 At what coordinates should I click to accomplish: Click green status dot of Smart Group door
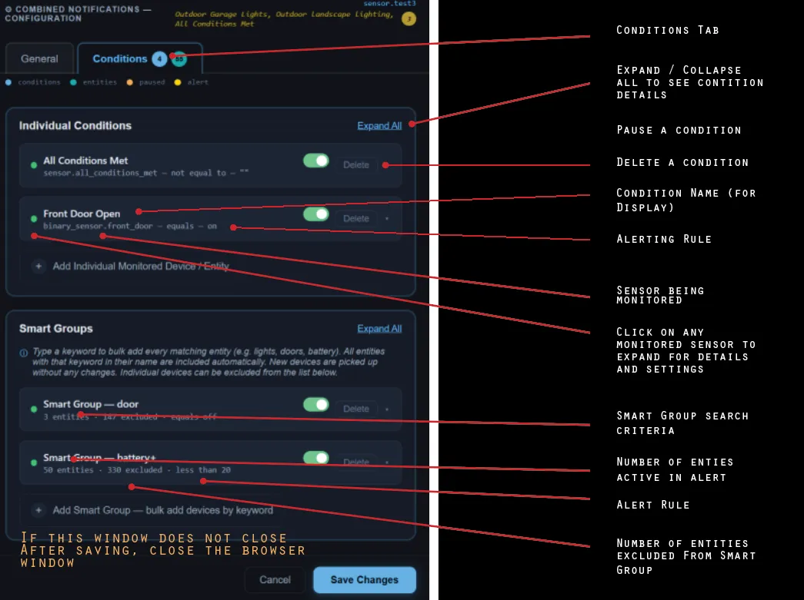[34, 409]
